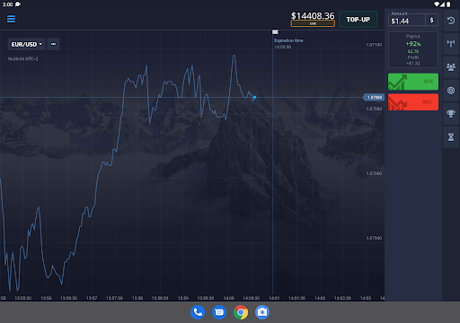Click the green BUY button

click(413, 82)
